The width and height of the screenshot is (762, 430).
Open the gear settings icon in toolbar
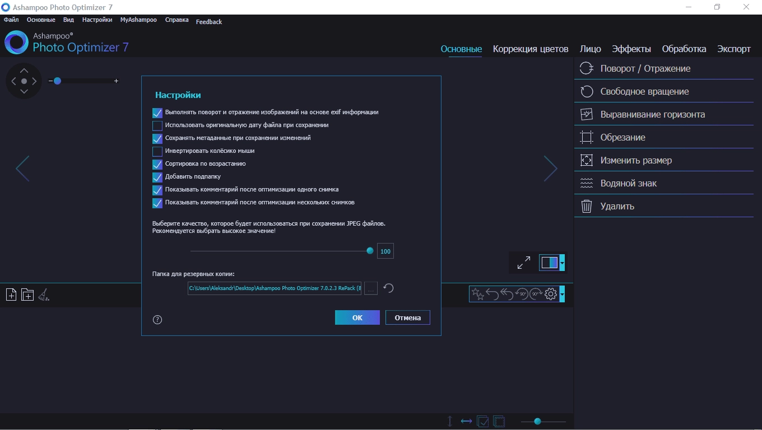click(551, 294)
